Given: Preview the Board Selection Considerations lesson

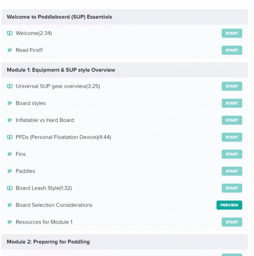Looking at the screenshot, I should pos(229,205).
